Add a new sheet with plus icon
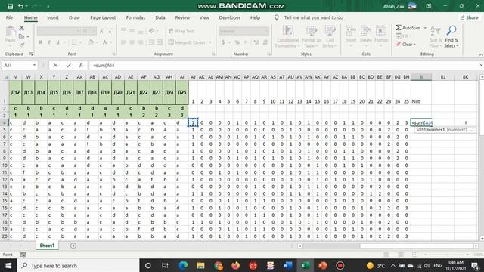484x272 pixels. pos(73,246)
